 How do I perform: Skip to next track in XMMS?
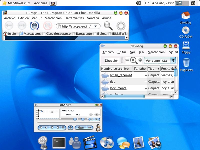[x=63, y=127]
